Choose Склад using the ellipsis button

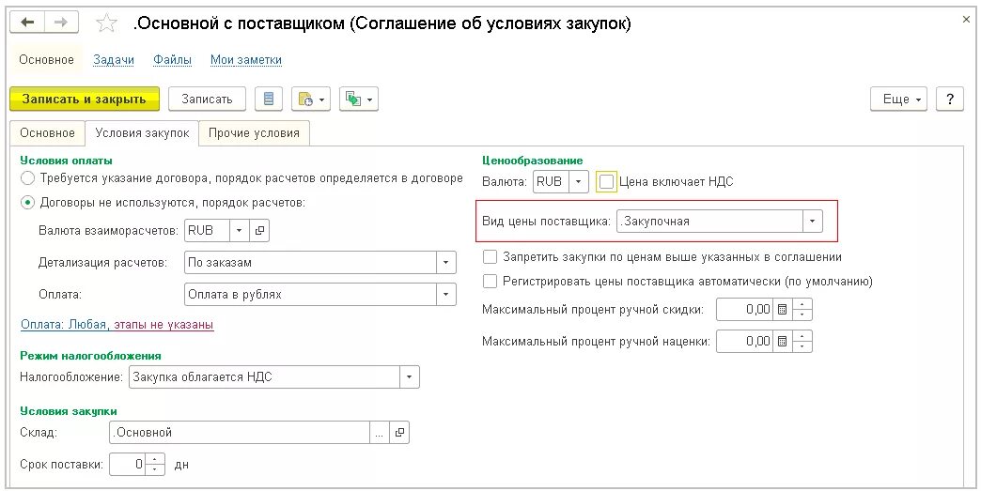[379, 432]
